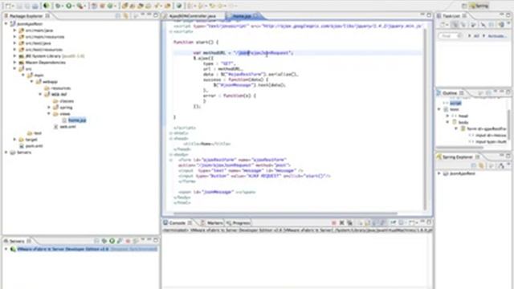The image size is (514, 289).
Task: Click the red Stop server icon in Servers view
Action: pyautogui.click(x=128, y=241)
